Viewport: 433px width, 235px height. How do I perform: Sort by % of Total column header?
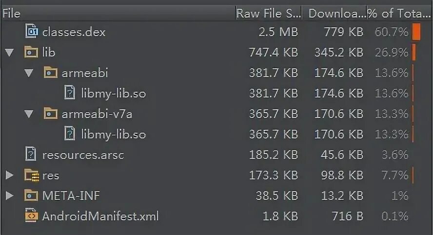point(397,13)
